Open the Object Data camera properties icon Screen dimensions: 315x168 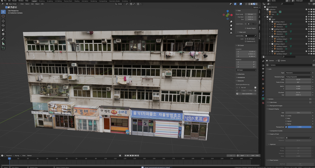[x=263, y=98]
